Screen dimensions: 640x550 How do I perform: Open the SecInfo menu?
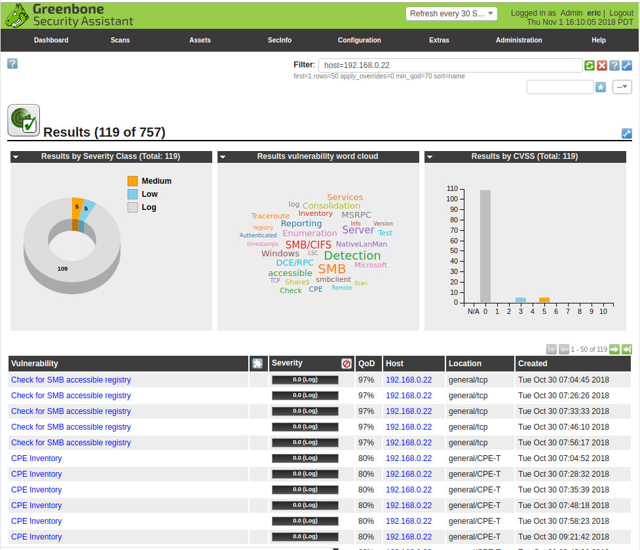280,40
